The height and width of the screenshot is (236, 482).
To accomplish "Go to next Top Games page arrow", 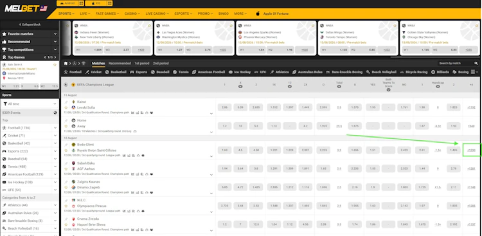I will (55, 57).
